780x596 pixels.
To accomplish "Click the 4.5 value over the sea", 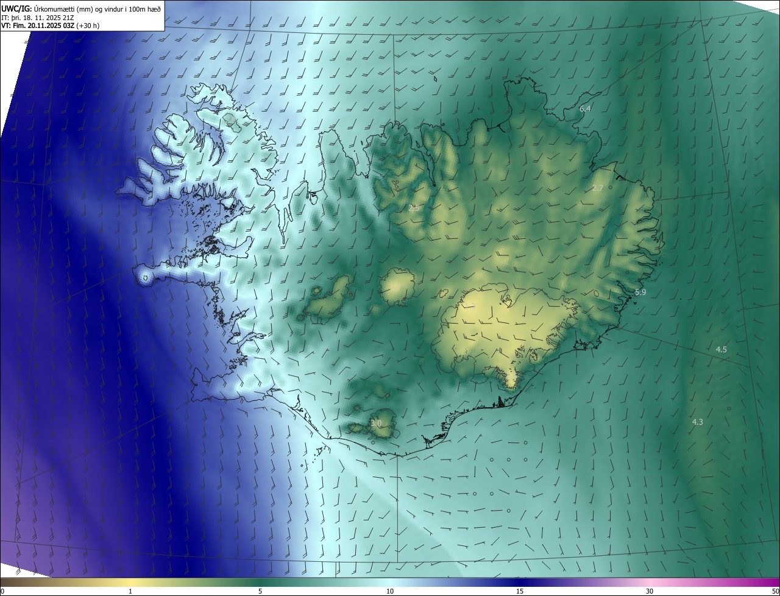I will point(721,349).
